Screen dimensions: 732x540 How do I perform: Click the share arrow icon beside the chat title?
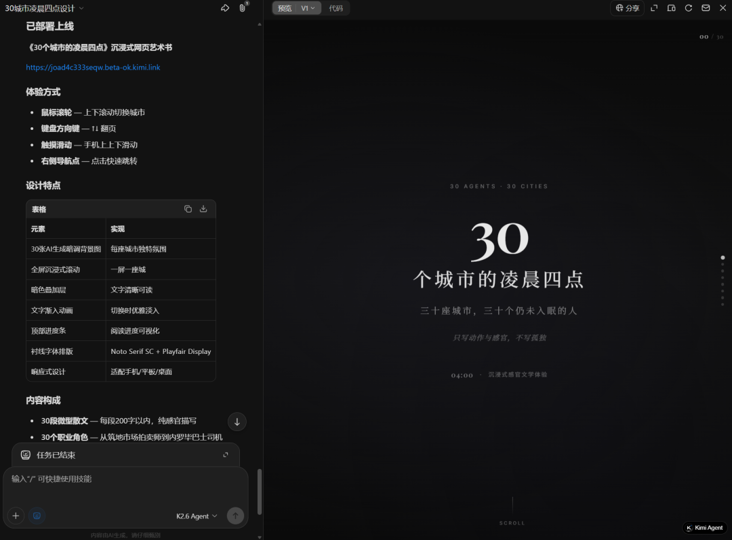(225, 8)
